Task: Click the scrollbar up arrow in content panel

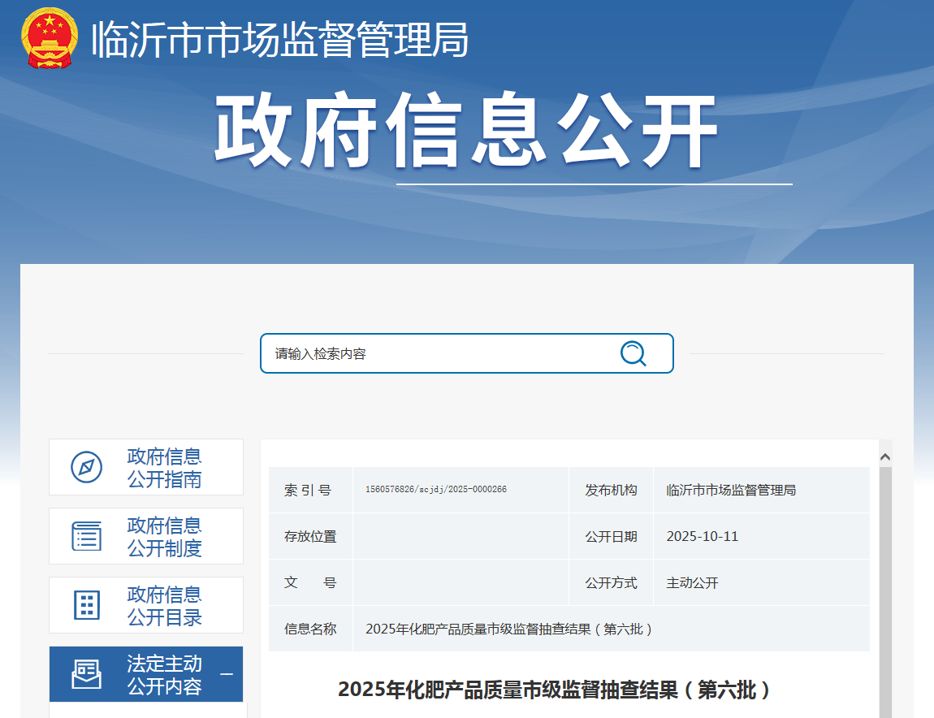Action: 885,457
